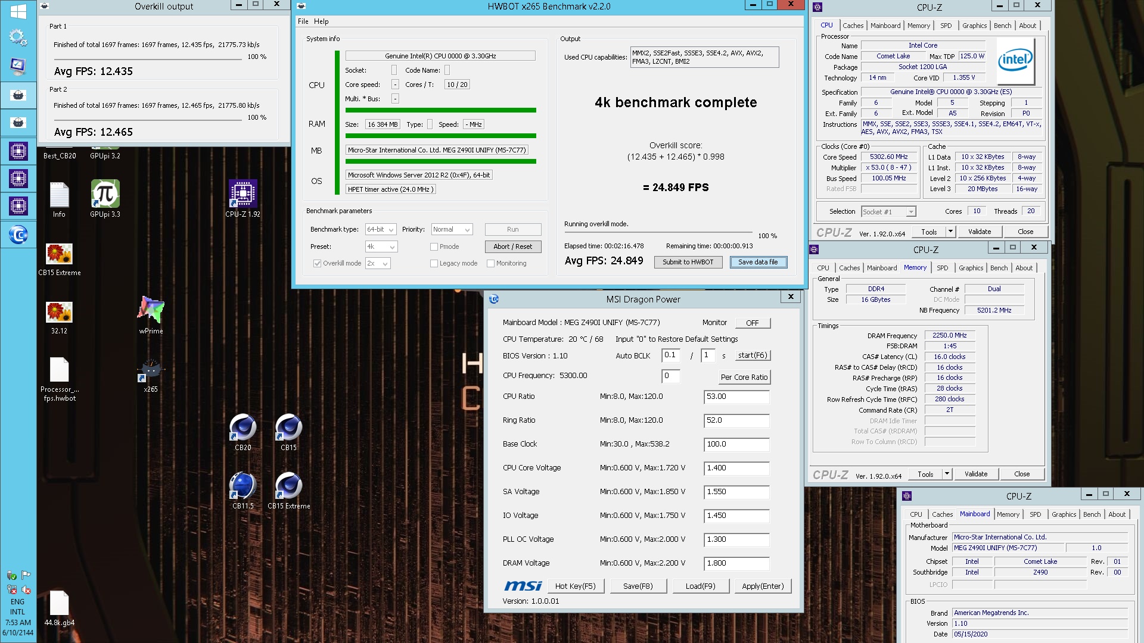The image size is (1144, 643).
Task: Open the Overkill 2x multiplier dropdown
Action: tap(378, 263)
